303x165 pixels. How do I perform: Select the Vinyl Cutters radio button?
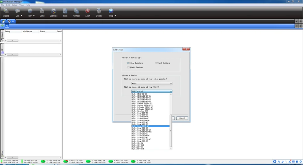click(156, 63)
